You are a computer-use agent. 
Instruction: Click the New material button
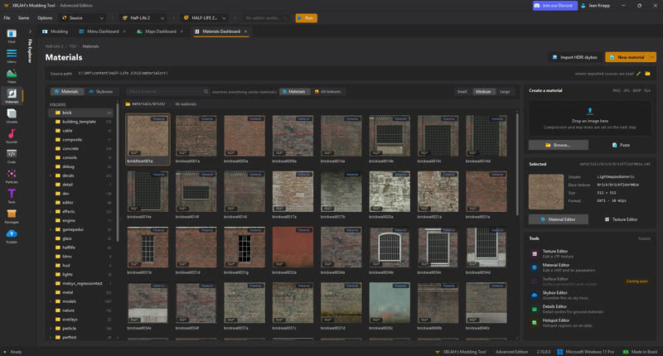point(627,57)
